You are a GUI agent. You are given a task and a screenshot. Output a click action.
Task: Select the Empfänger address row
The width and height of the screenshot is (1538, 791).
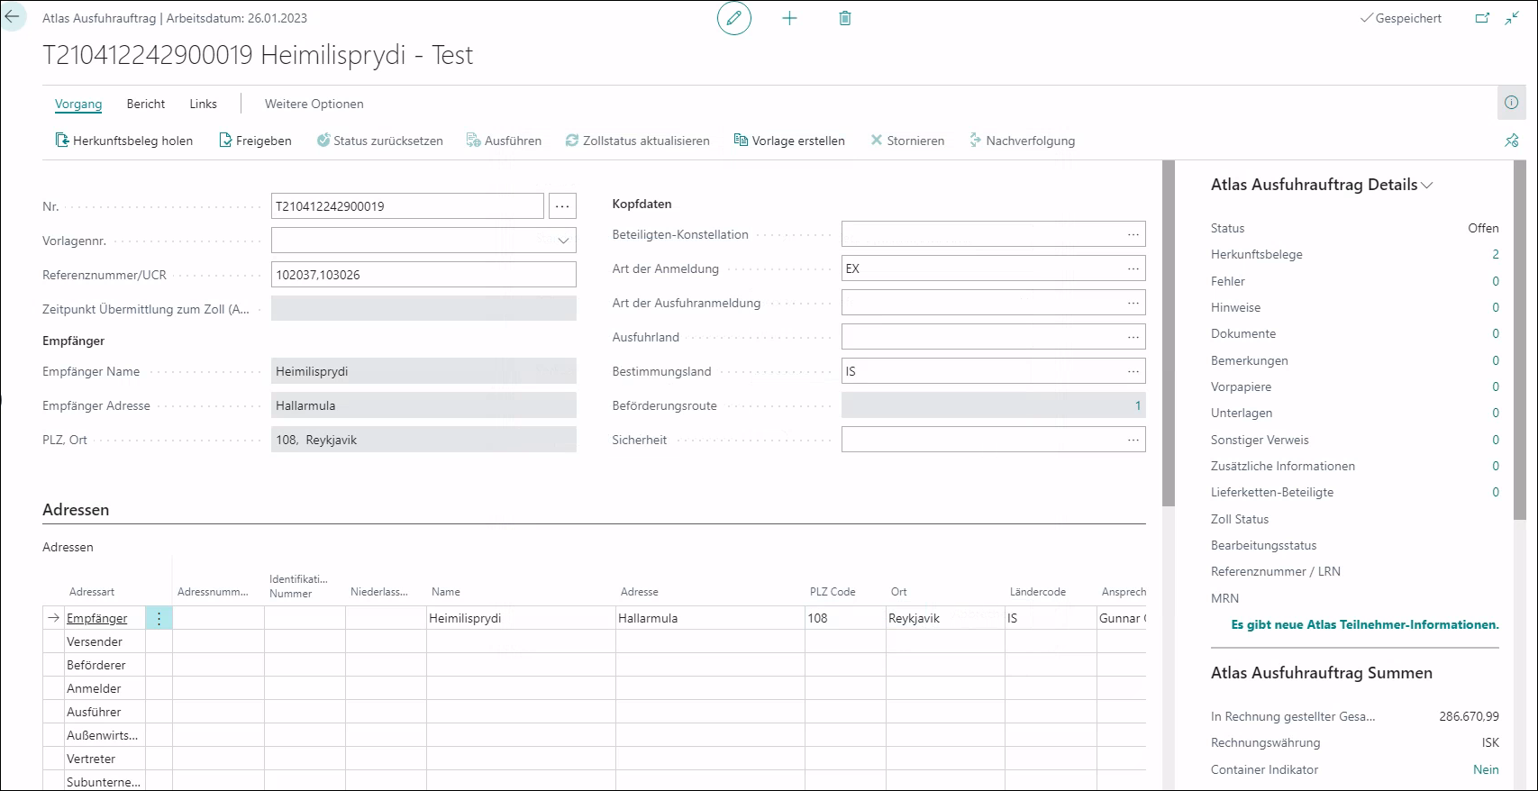(x=595, y=618)
